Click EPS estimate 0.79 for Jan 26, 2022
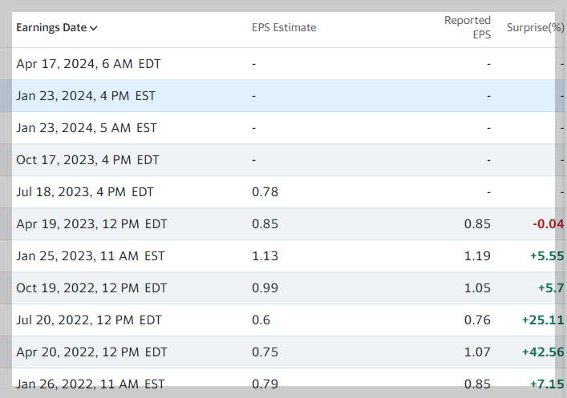 point(265,384)
